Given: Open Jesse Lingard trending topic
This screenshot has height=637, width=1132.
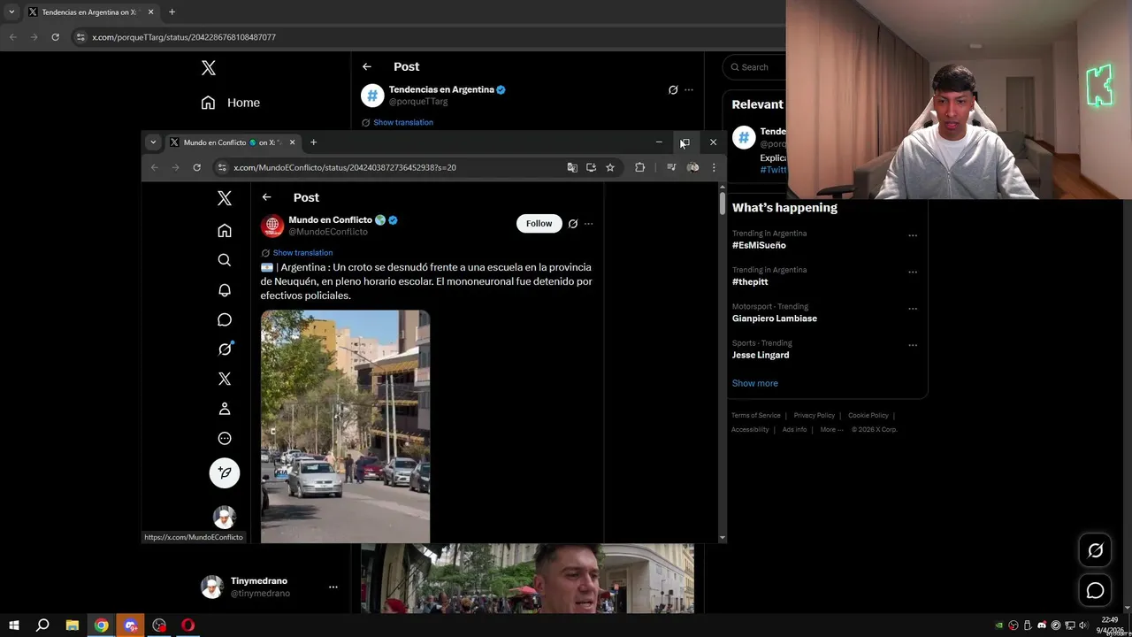Looking at the screenshot, I should (x=761, y=355).
